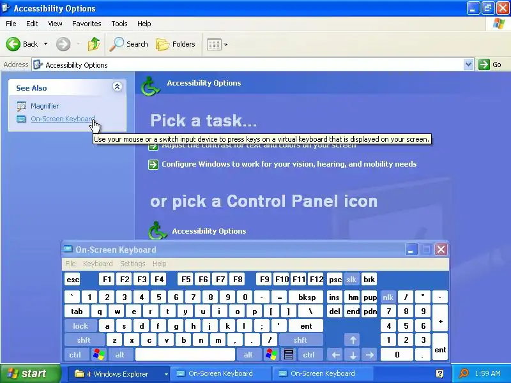Click the up arrow key
Viewport: 511px width, 383px height.
(x=353, y=340)
